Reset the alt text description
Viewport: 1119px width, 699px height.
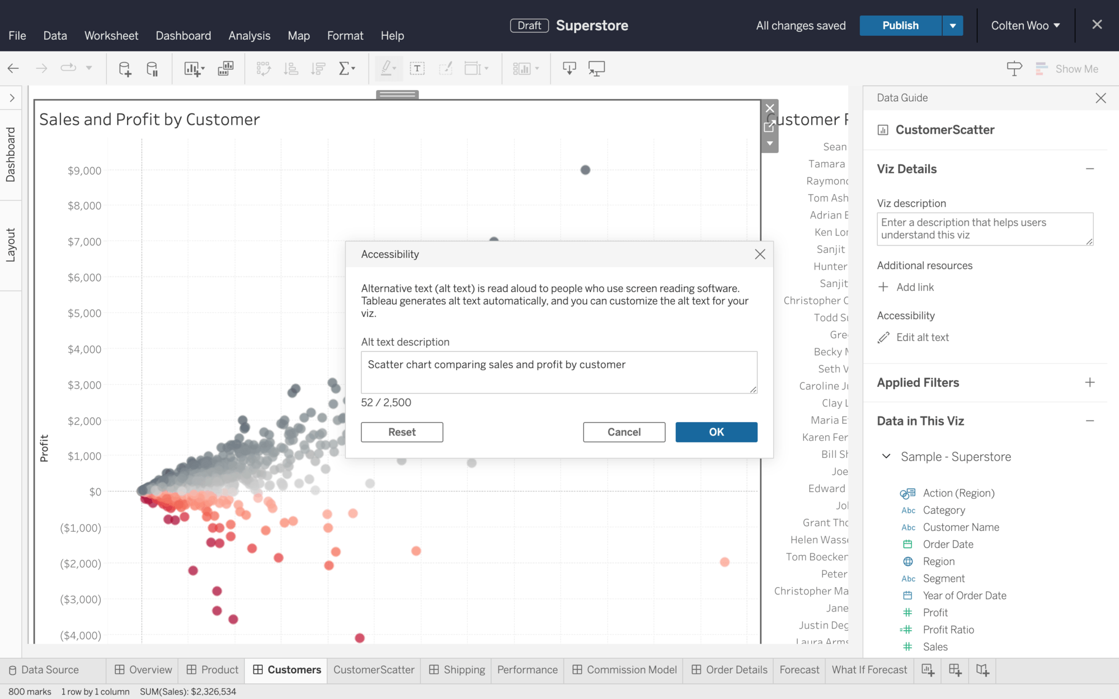[x=402, y=432]
